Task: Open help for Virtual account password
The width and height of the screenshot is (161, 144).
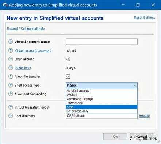Action: coord(11,50)
